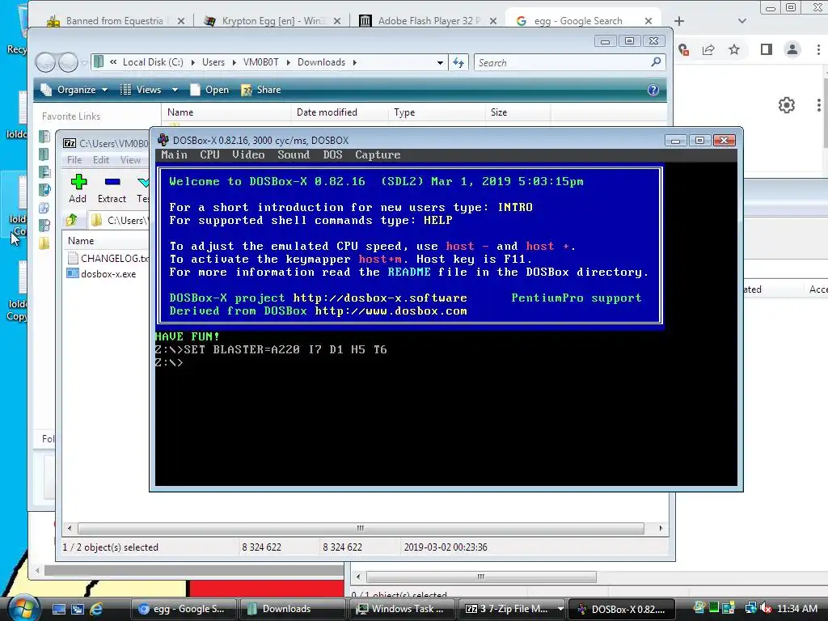Click the Explorer search magnifier icon
Image resolution: width=828 pixels, height=621 pixels.
click(x=657, y=61)
